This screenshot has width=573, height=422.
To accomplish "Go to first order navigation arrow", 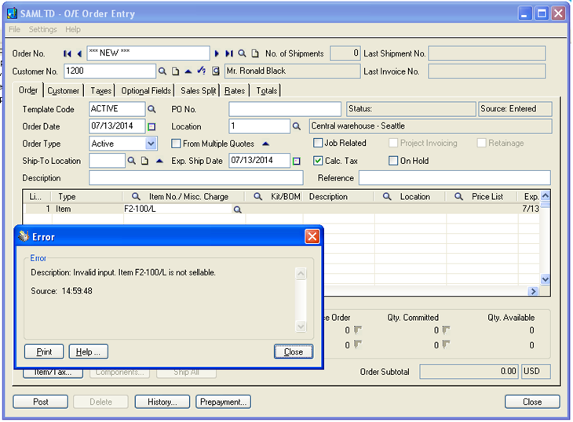I will coord(67,53).
